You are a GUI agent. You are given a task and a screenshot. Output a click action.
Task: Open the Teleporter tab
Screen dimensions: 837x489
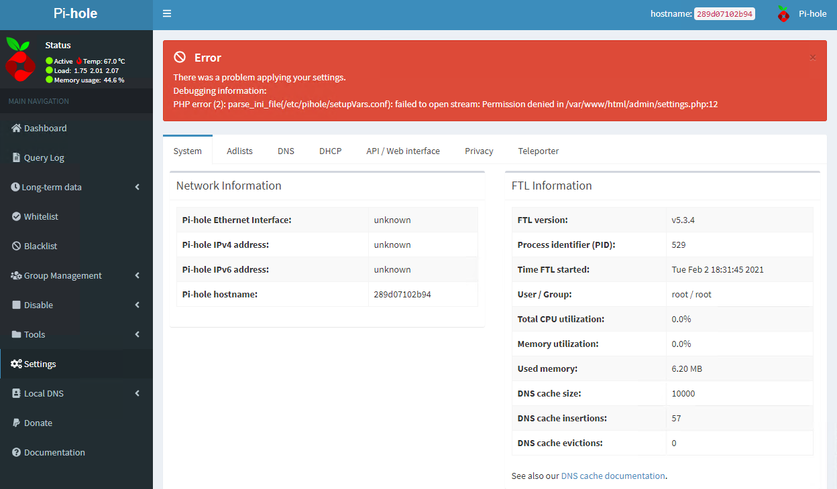[538, 151]
